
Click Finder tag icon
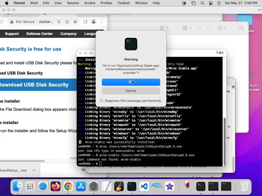(209, 28)
